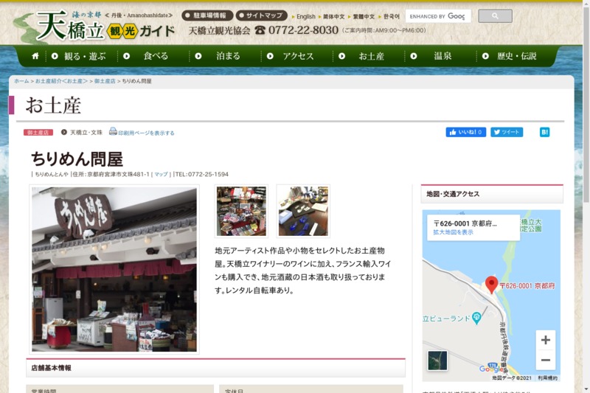Zoom in on the map with plus
590x393 pixels.
click(545, 340)
